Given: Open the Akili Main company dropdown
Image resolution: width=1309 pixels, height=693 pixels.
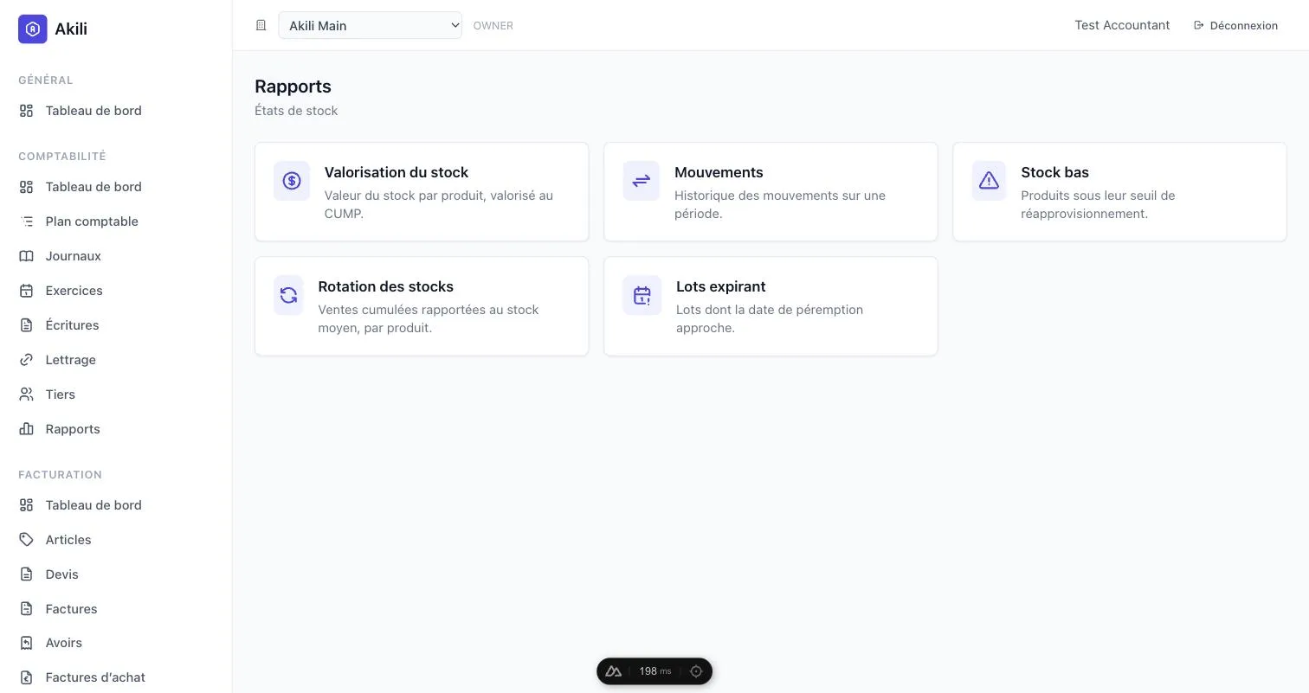Looking at the screenshot, I should tap(370, 25).
